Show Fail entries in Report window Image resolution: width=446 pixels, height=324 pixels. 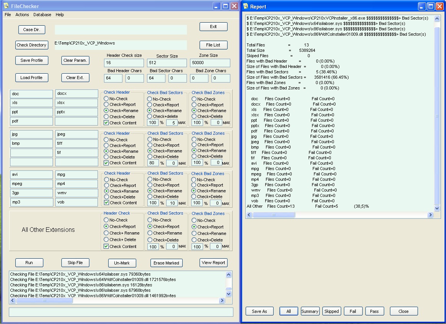(x=353, y=311)
